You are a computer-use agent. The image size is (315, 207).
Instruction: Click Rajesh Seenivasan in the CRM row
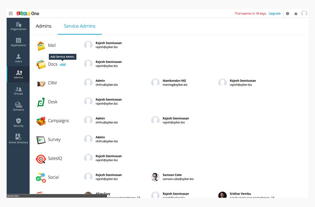243,81
